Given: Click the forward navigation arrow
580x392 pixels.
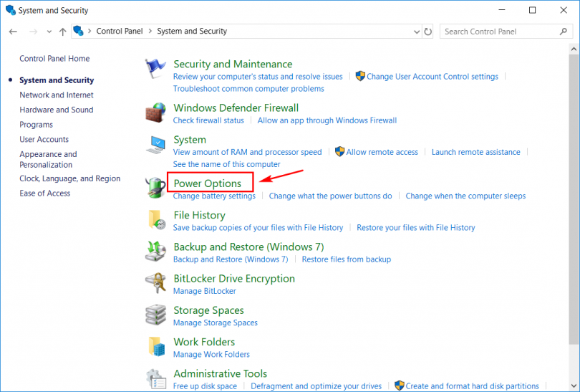Looking at the screenshot, I should [x=33, y=32].
